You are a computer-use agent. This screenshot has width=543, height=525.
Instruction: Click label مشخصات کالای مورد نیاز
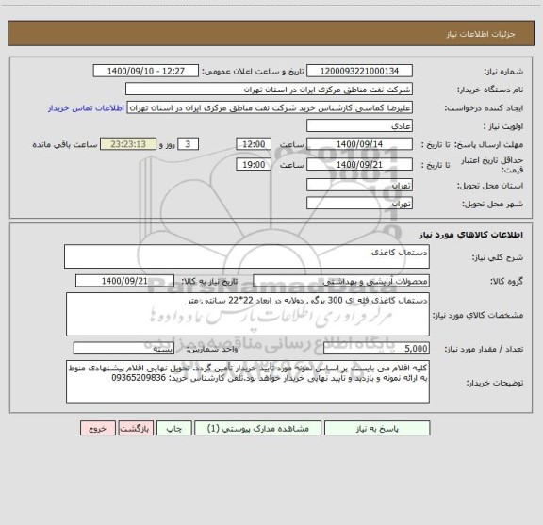(x=478, y=315)
